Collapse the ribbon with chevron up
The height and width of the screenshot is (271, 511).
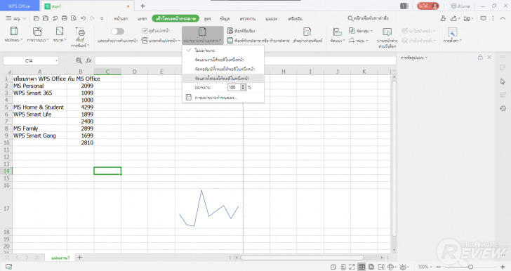point(503,18)
